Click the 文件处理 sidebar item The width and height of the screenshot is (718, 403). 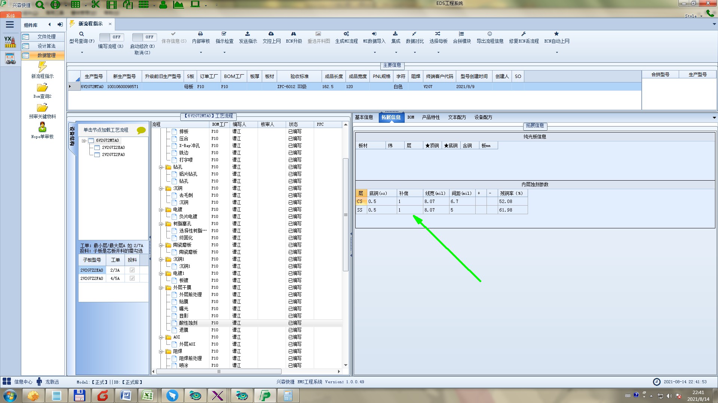click(x=46, y=37)
